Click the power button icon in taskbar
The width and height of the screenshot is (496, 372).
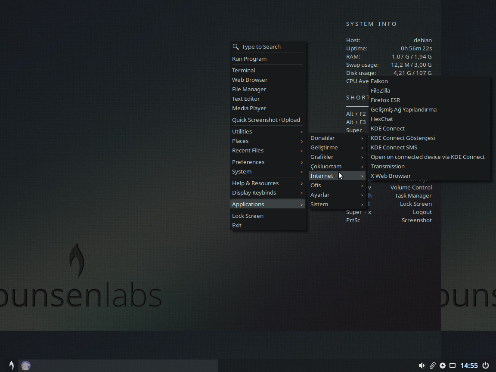pyautogui.click(x=486, y=366)
